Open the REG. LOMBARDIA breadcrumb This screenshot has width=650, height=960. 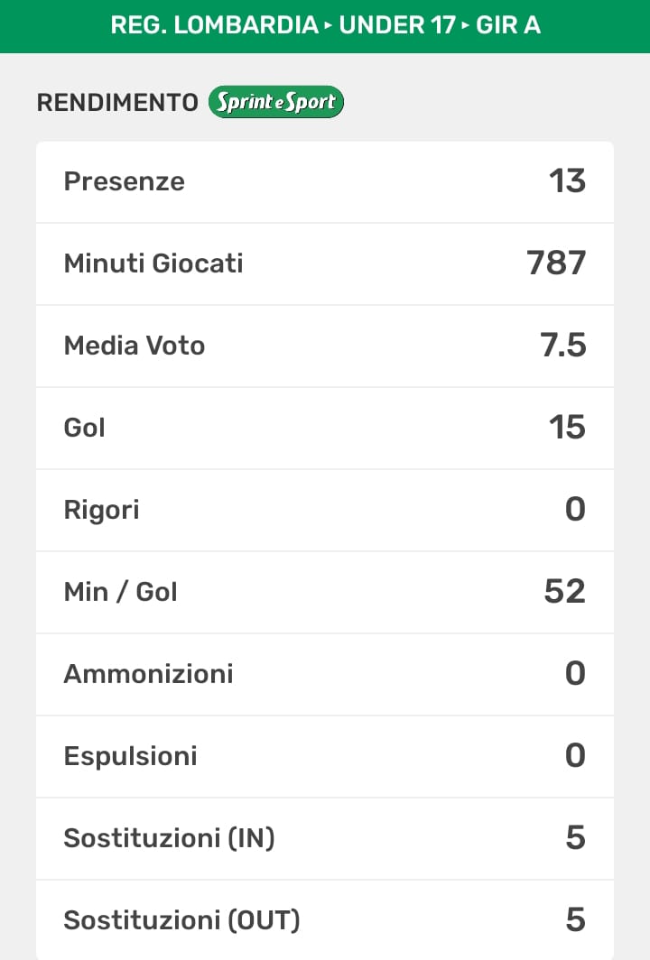[x=214, y=25]
